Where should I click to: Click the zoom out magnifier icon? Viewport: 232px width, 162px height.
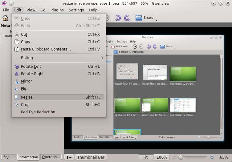174,157
